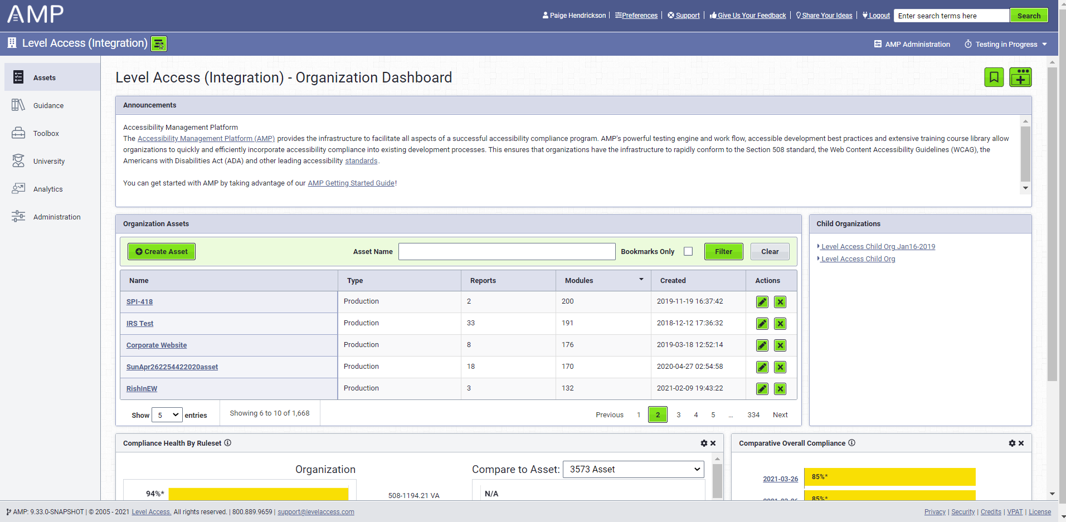Click info icon next to Compliance Health By Ruleset
This screenshot has width=1066, height=522.
227,443
